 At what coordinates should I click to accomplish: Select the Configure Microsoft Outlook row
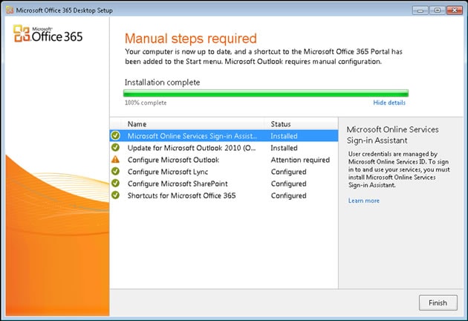(x=224, y=160)
